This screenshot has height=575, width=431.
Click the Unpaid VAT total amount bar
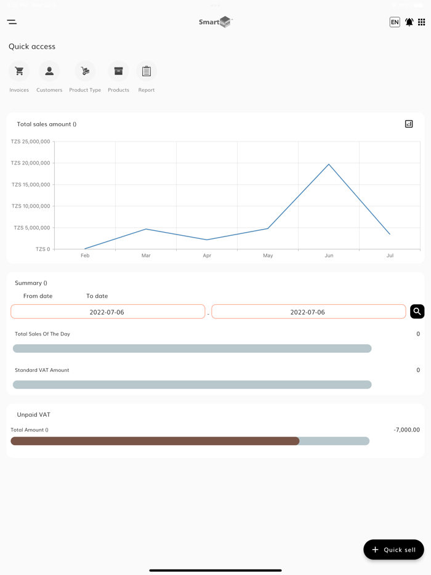click(190, 441)
